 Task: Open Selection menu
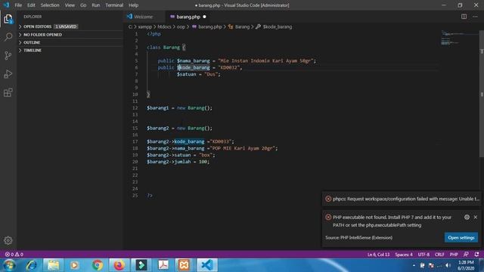[x=50, y=5]
